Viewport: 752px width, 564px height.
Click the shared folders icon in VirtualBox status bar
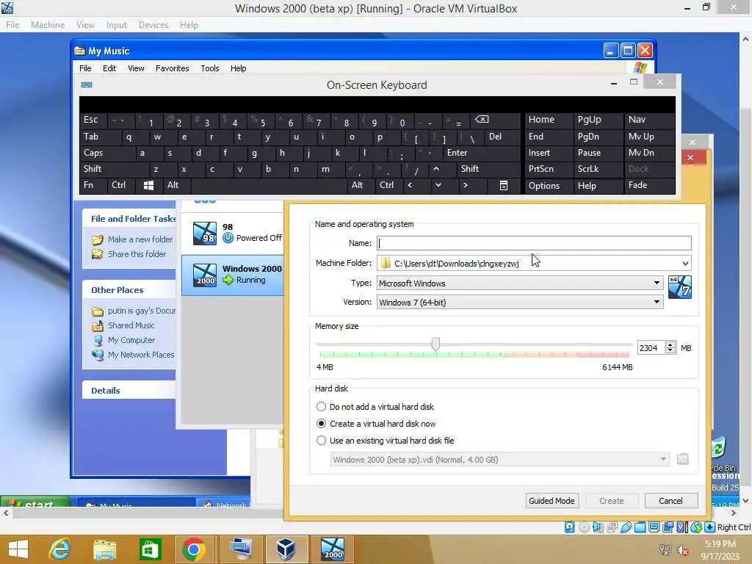click(640, 527)
